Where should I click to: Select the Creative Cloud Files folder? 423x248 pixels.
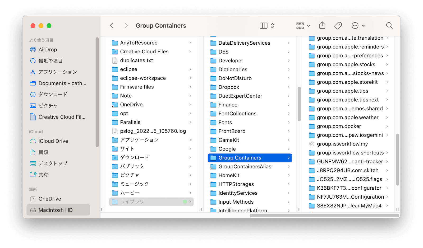pos(151,52)
